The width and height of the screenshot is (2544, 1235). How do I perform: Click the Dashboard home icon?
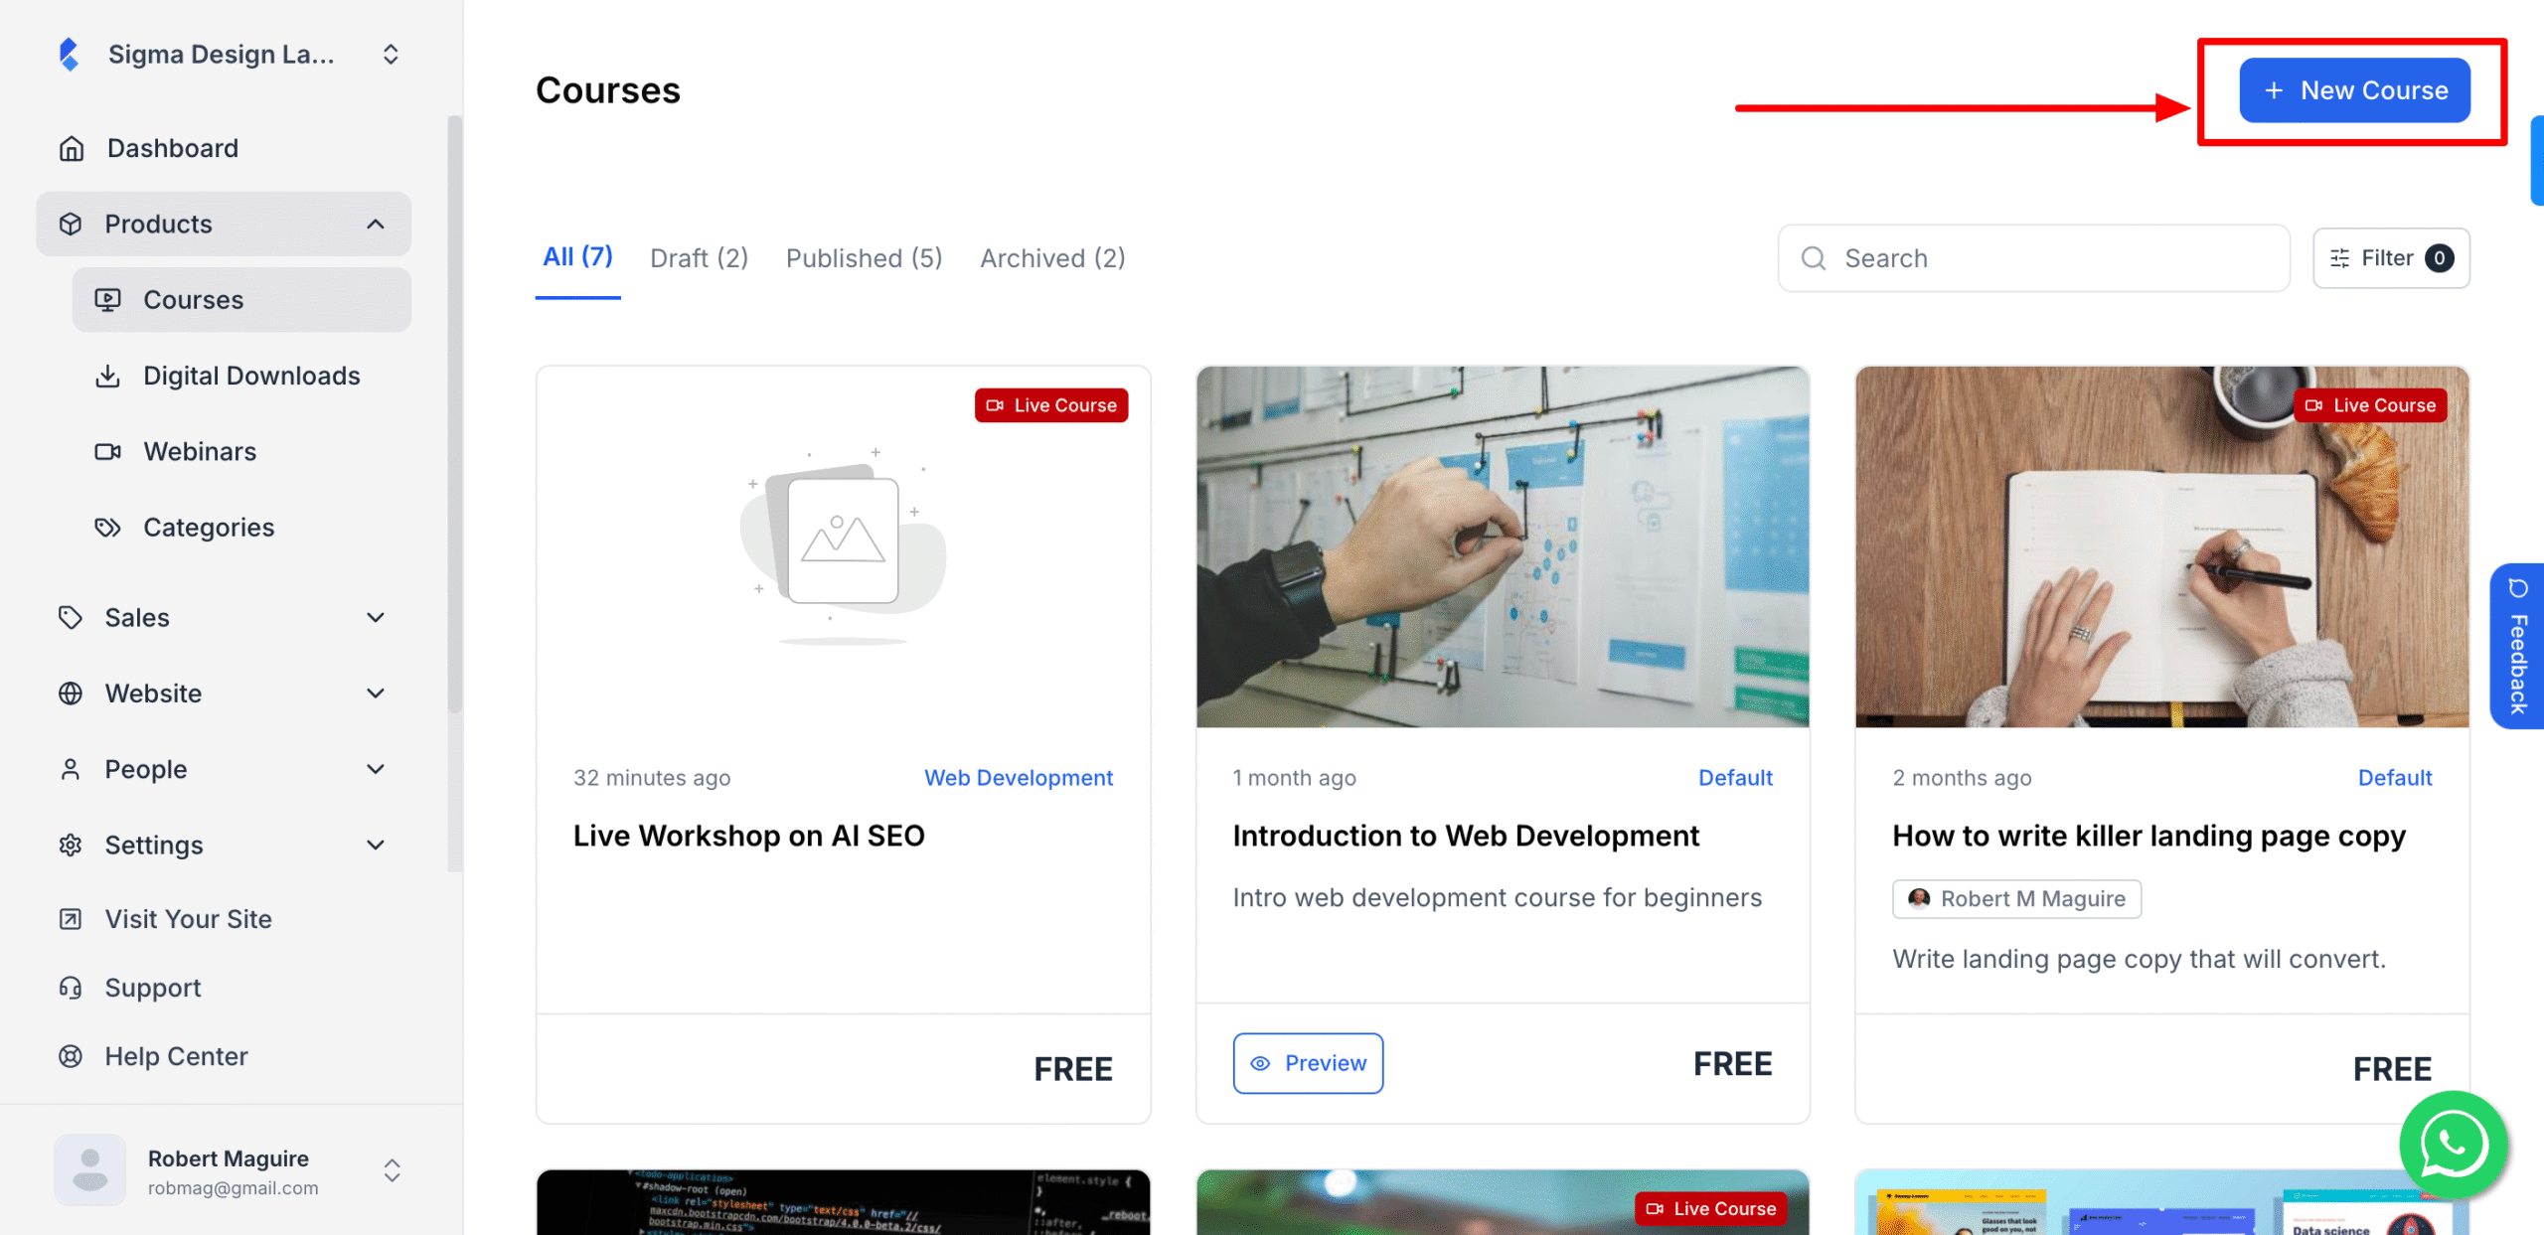pos(72,148)
